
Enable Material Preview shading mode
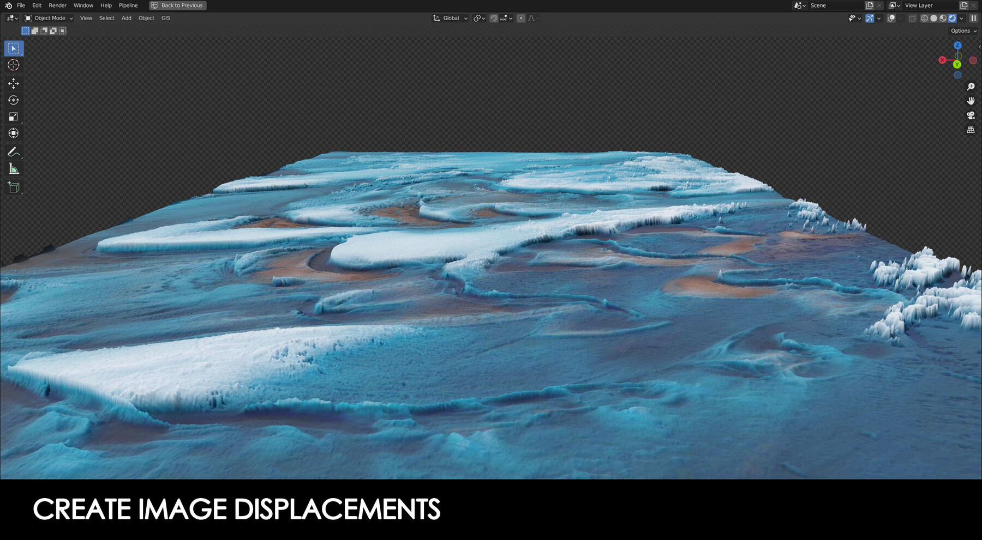[x=943, y=18]
